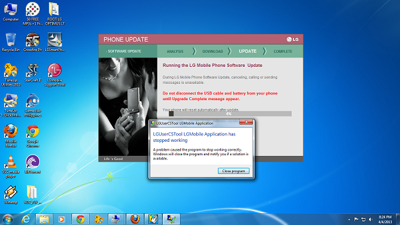Viewport: 400px width, 225px height.
Task: Open Action Center flag in tray
Action: 357,219
